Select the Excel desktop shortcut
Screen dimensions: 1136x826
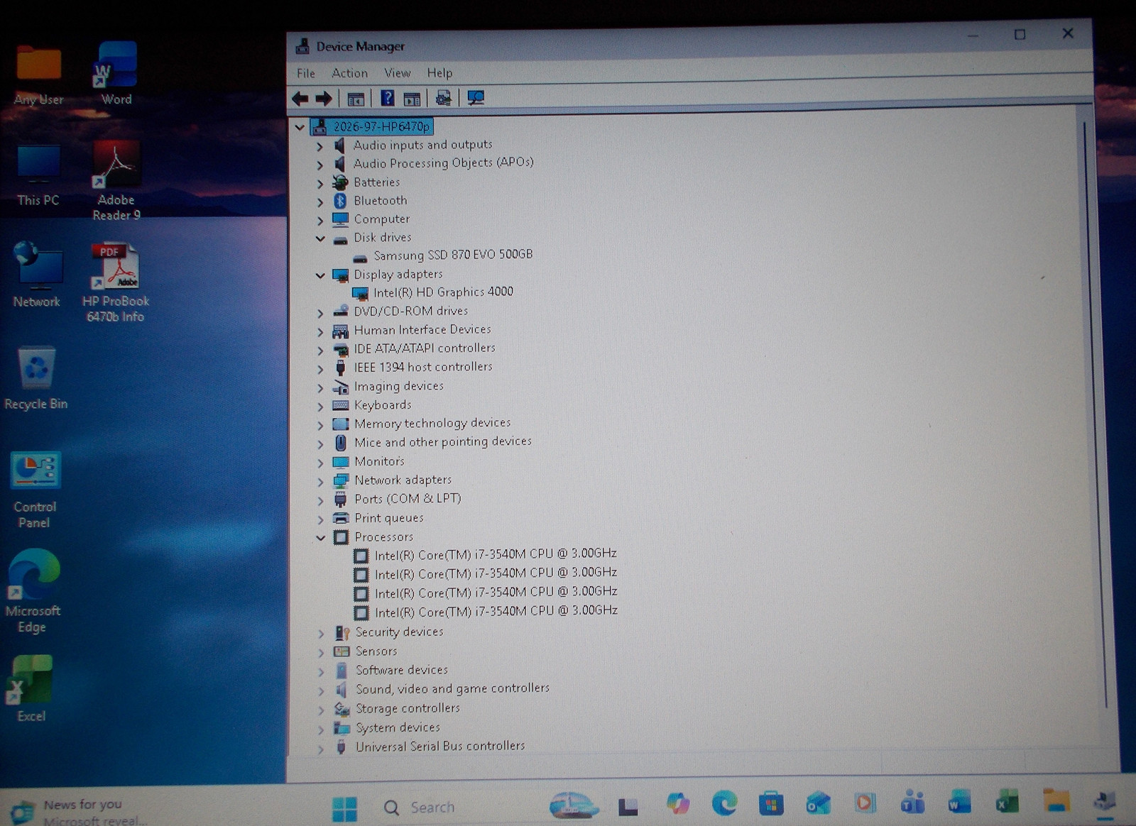pos(31,689)
